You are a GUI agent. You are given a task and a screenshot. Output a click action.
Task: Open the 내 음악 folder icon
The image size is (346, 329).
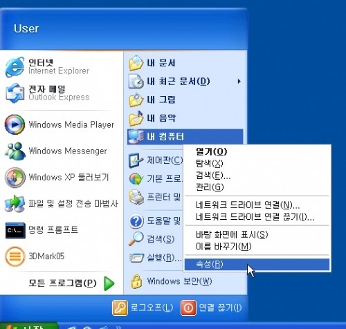136,118
